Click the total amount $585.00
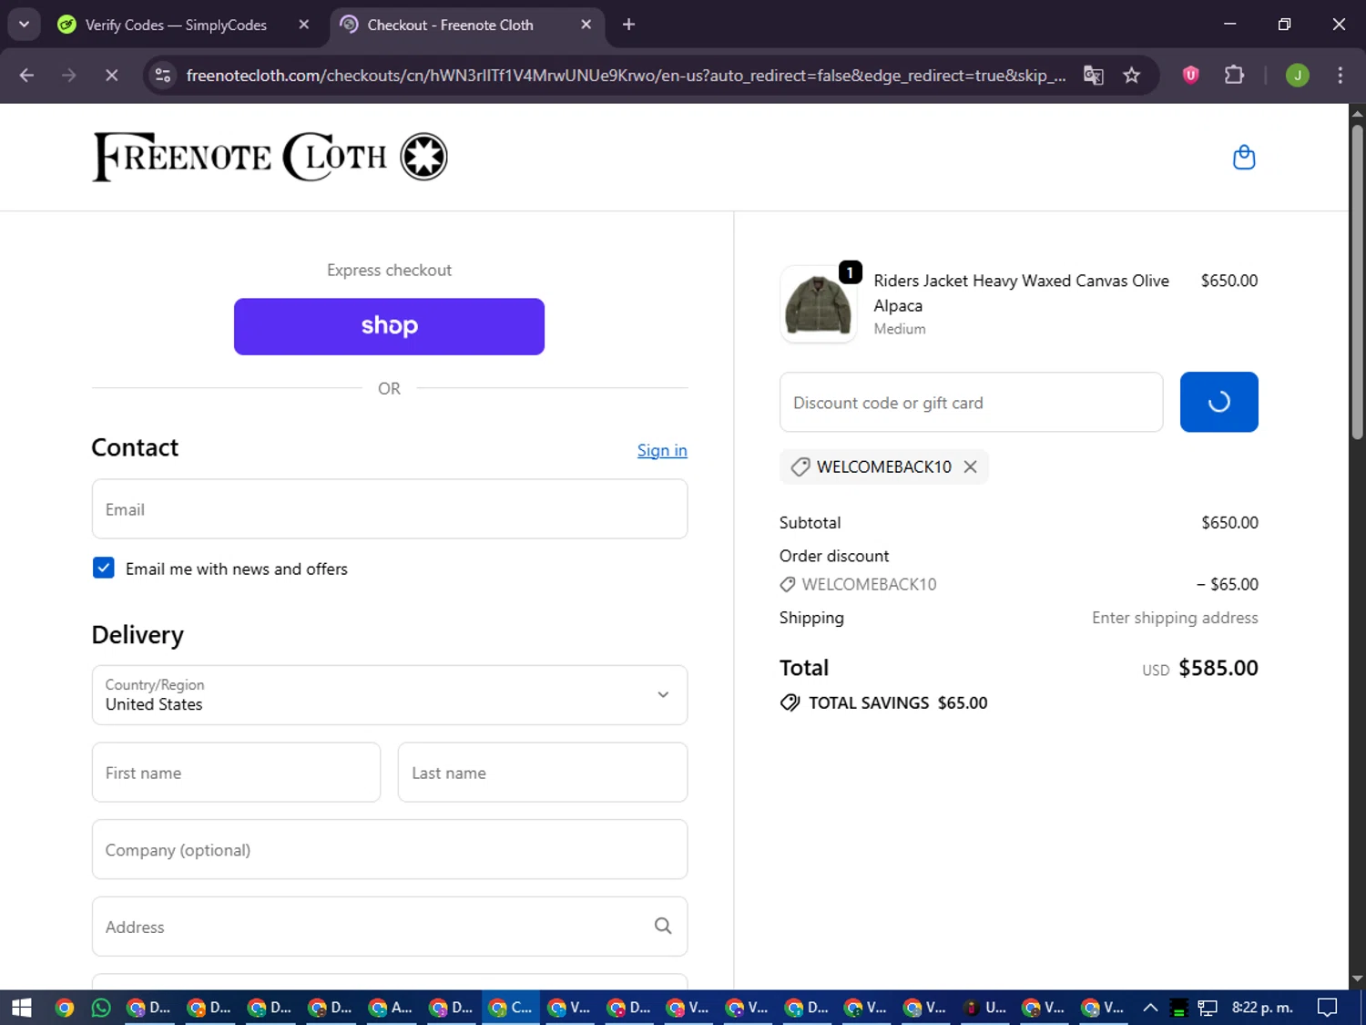Screen dimensions: 1366x1025 (1218, 668)
